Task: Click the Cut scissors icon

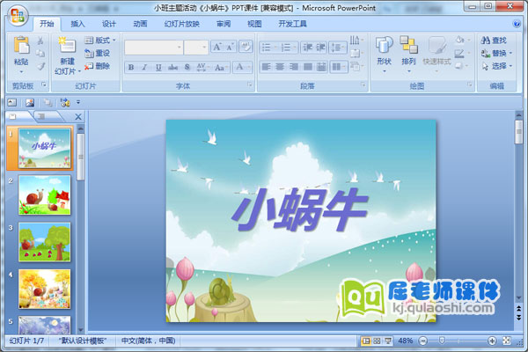Action: click(40, 40)
